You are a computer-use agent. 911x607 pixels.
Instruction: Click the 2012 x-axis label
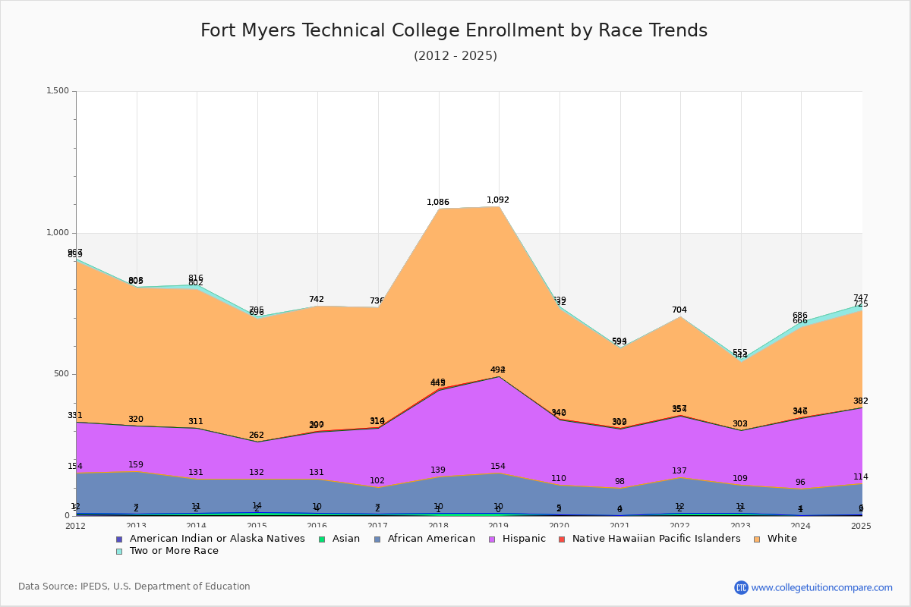(76, 526)
